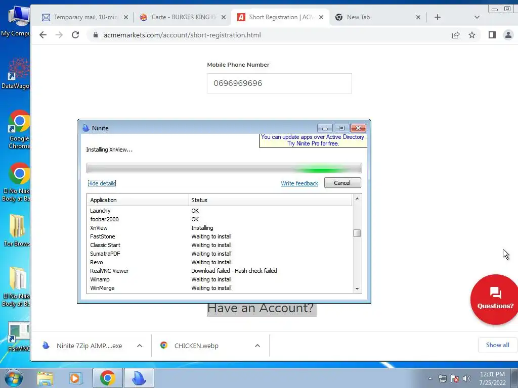Image resolution: width=518 pixels, height=388 pixels.
Task: Click the Ninite install progress bar
Action: tap(224, 168)
